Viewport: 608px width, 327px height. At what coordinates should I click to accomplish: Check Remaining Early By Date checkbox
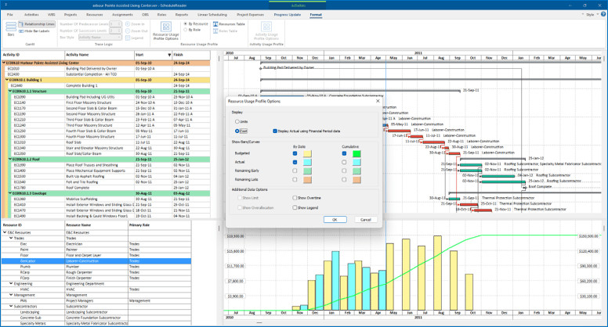pyautogui.click(x=295, y=171)
